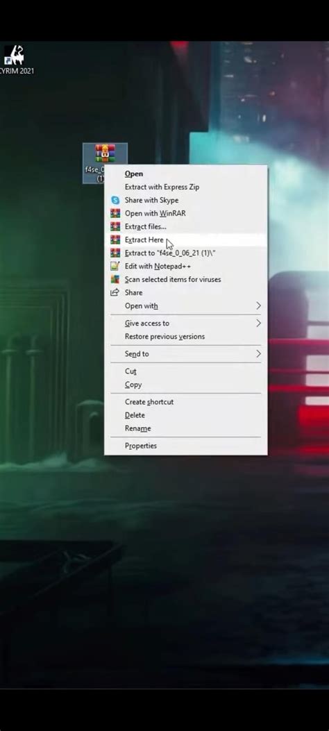Choose Share with Skype
Screen dimensions: 329x731
tap(151, 200)
